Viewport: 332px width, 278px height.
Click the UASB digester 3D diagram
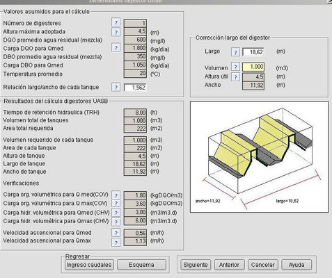pos(260,157)
